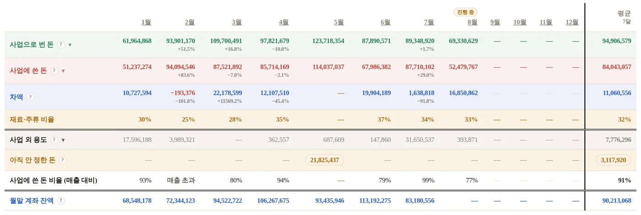Image resolution: width=641 pixels, height=215 pixels.
Task: Select the 2월 column header
Action: coord(190,22)
